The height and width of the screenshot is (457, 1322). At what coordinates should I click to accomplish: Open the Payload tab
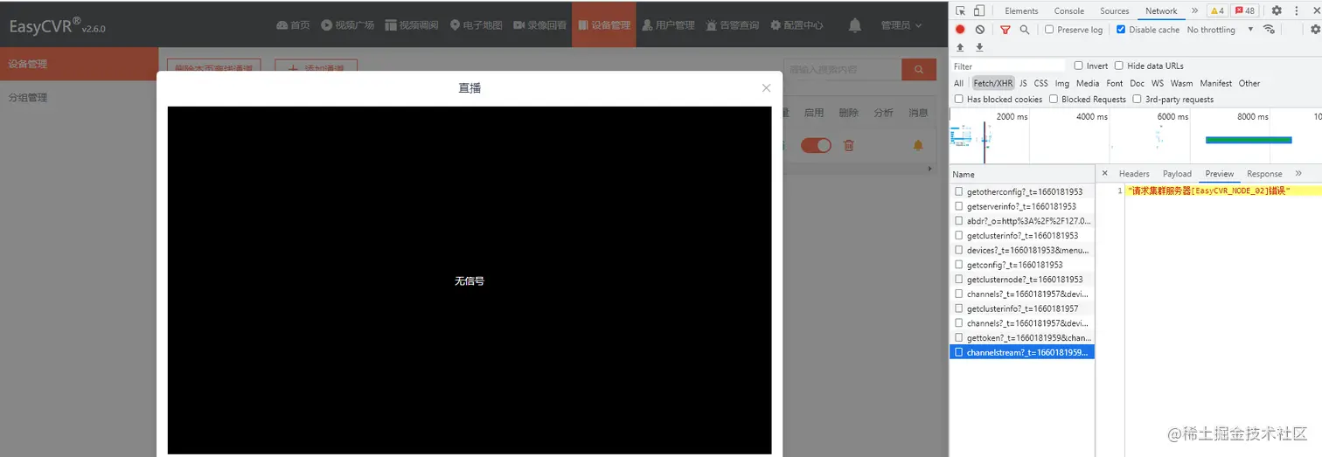[1177, 174]
